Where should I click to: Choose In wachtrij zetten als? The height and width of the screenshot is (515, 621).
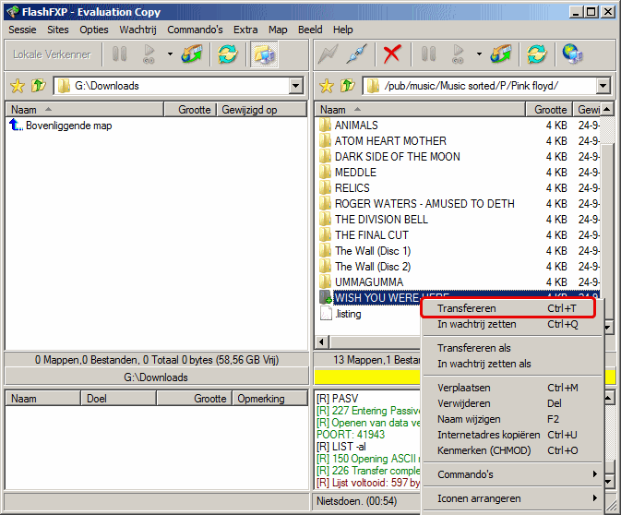point(512,364)
